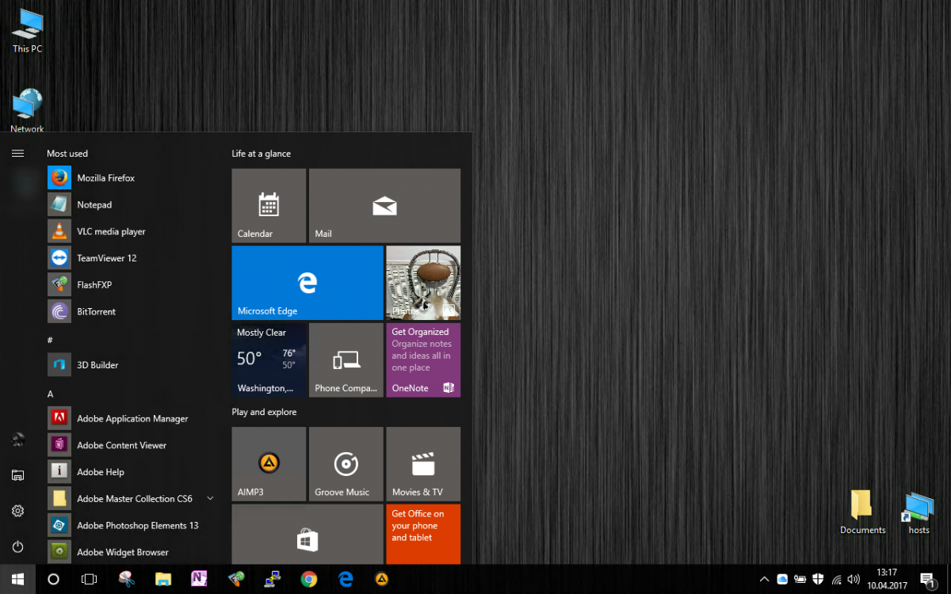Open the iCloud tray icon
The image size is (951, 594).
click(782, 579)
